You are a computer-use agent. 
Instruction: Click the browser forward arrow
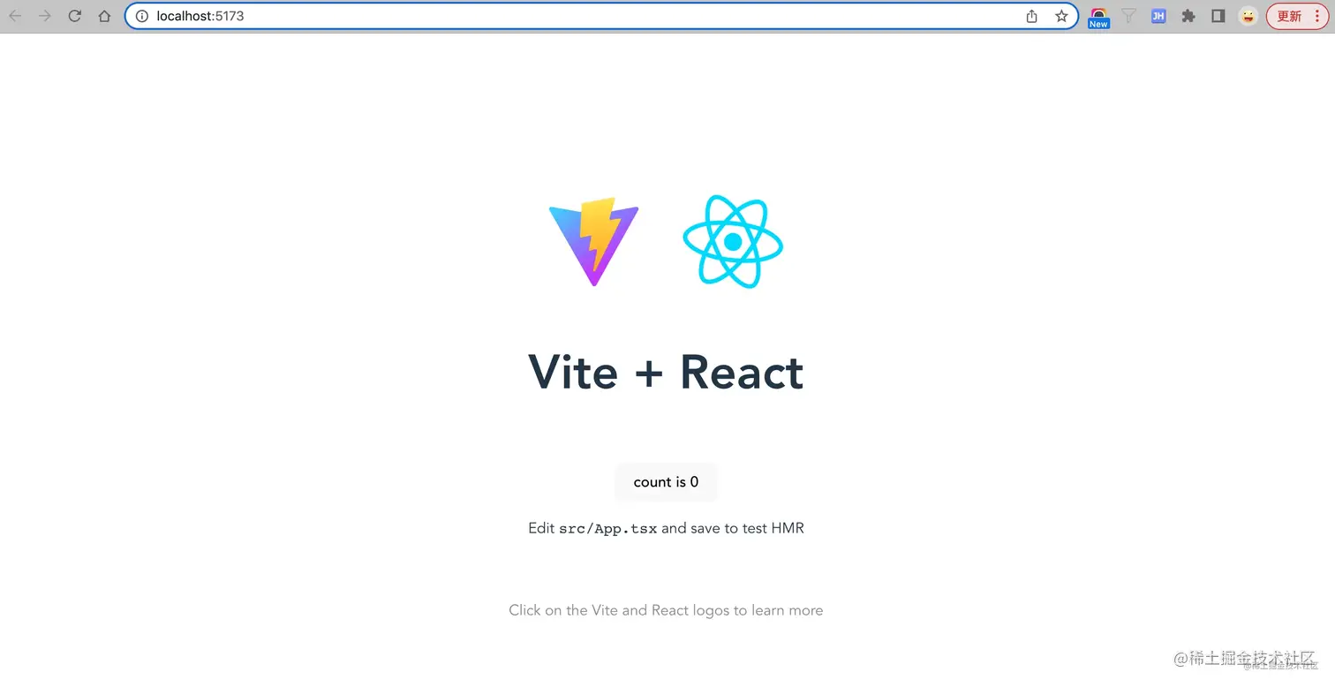tap(45, 16)
